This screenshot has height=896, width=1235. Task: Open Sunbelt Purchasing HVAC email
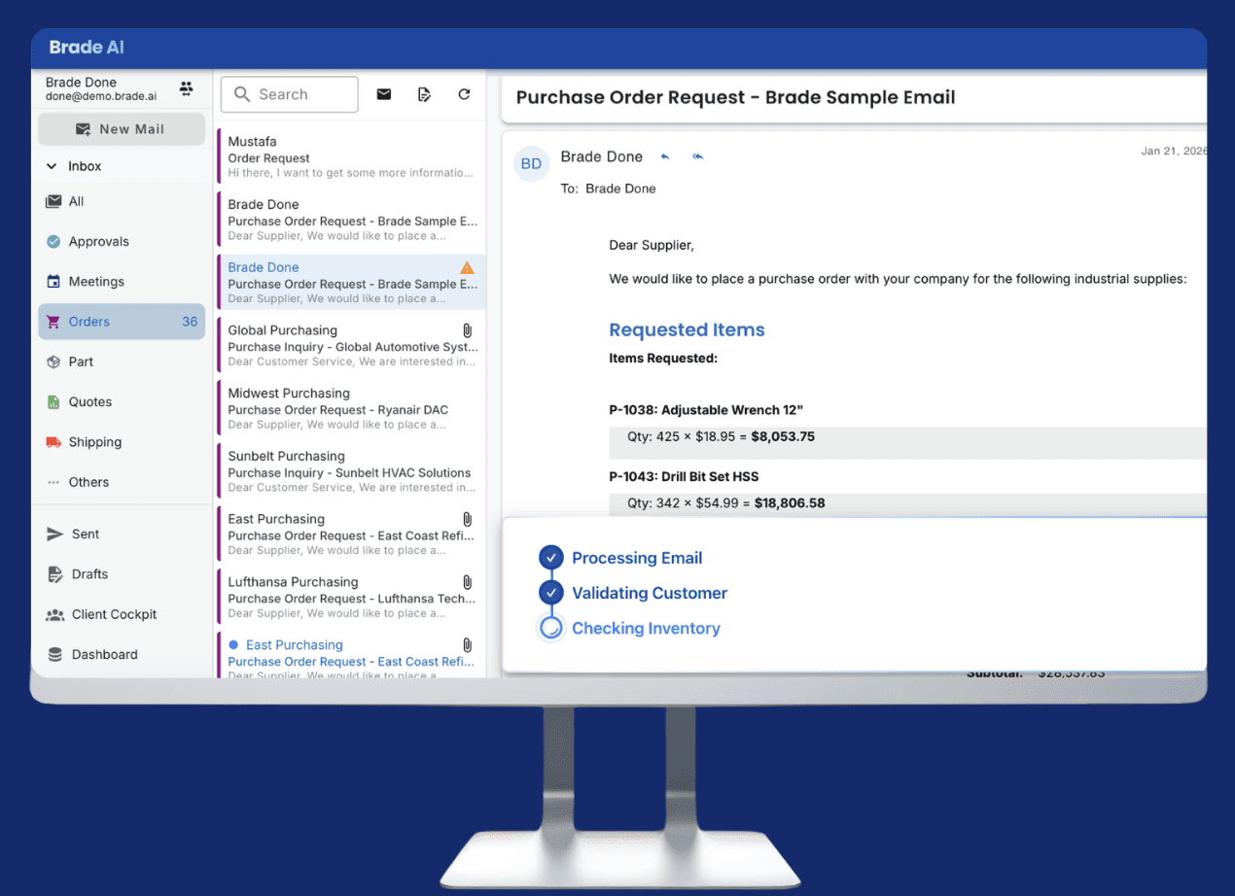coord(351,471)
